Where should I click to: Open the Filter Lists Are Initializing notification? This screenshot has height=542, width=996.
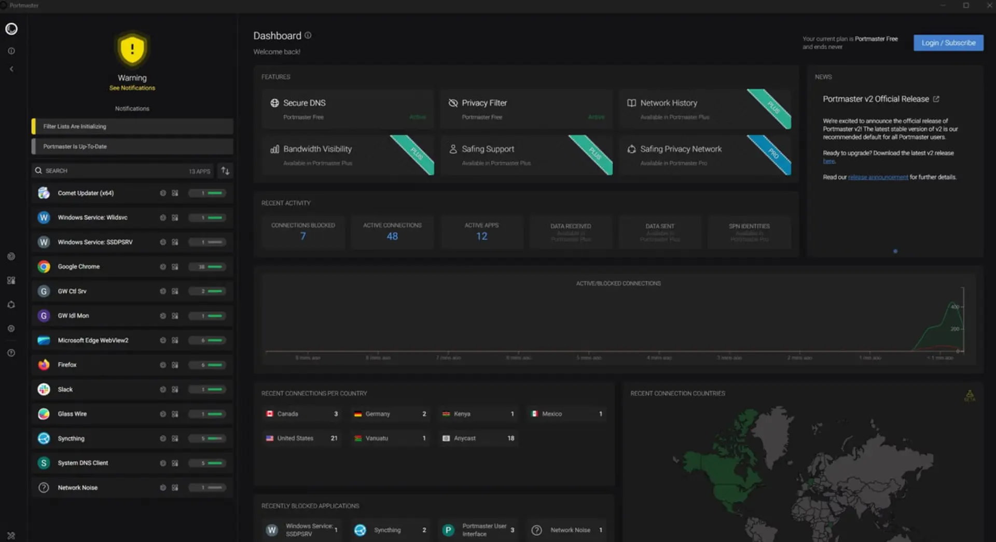pyautogui.click(x=132, y=126)
